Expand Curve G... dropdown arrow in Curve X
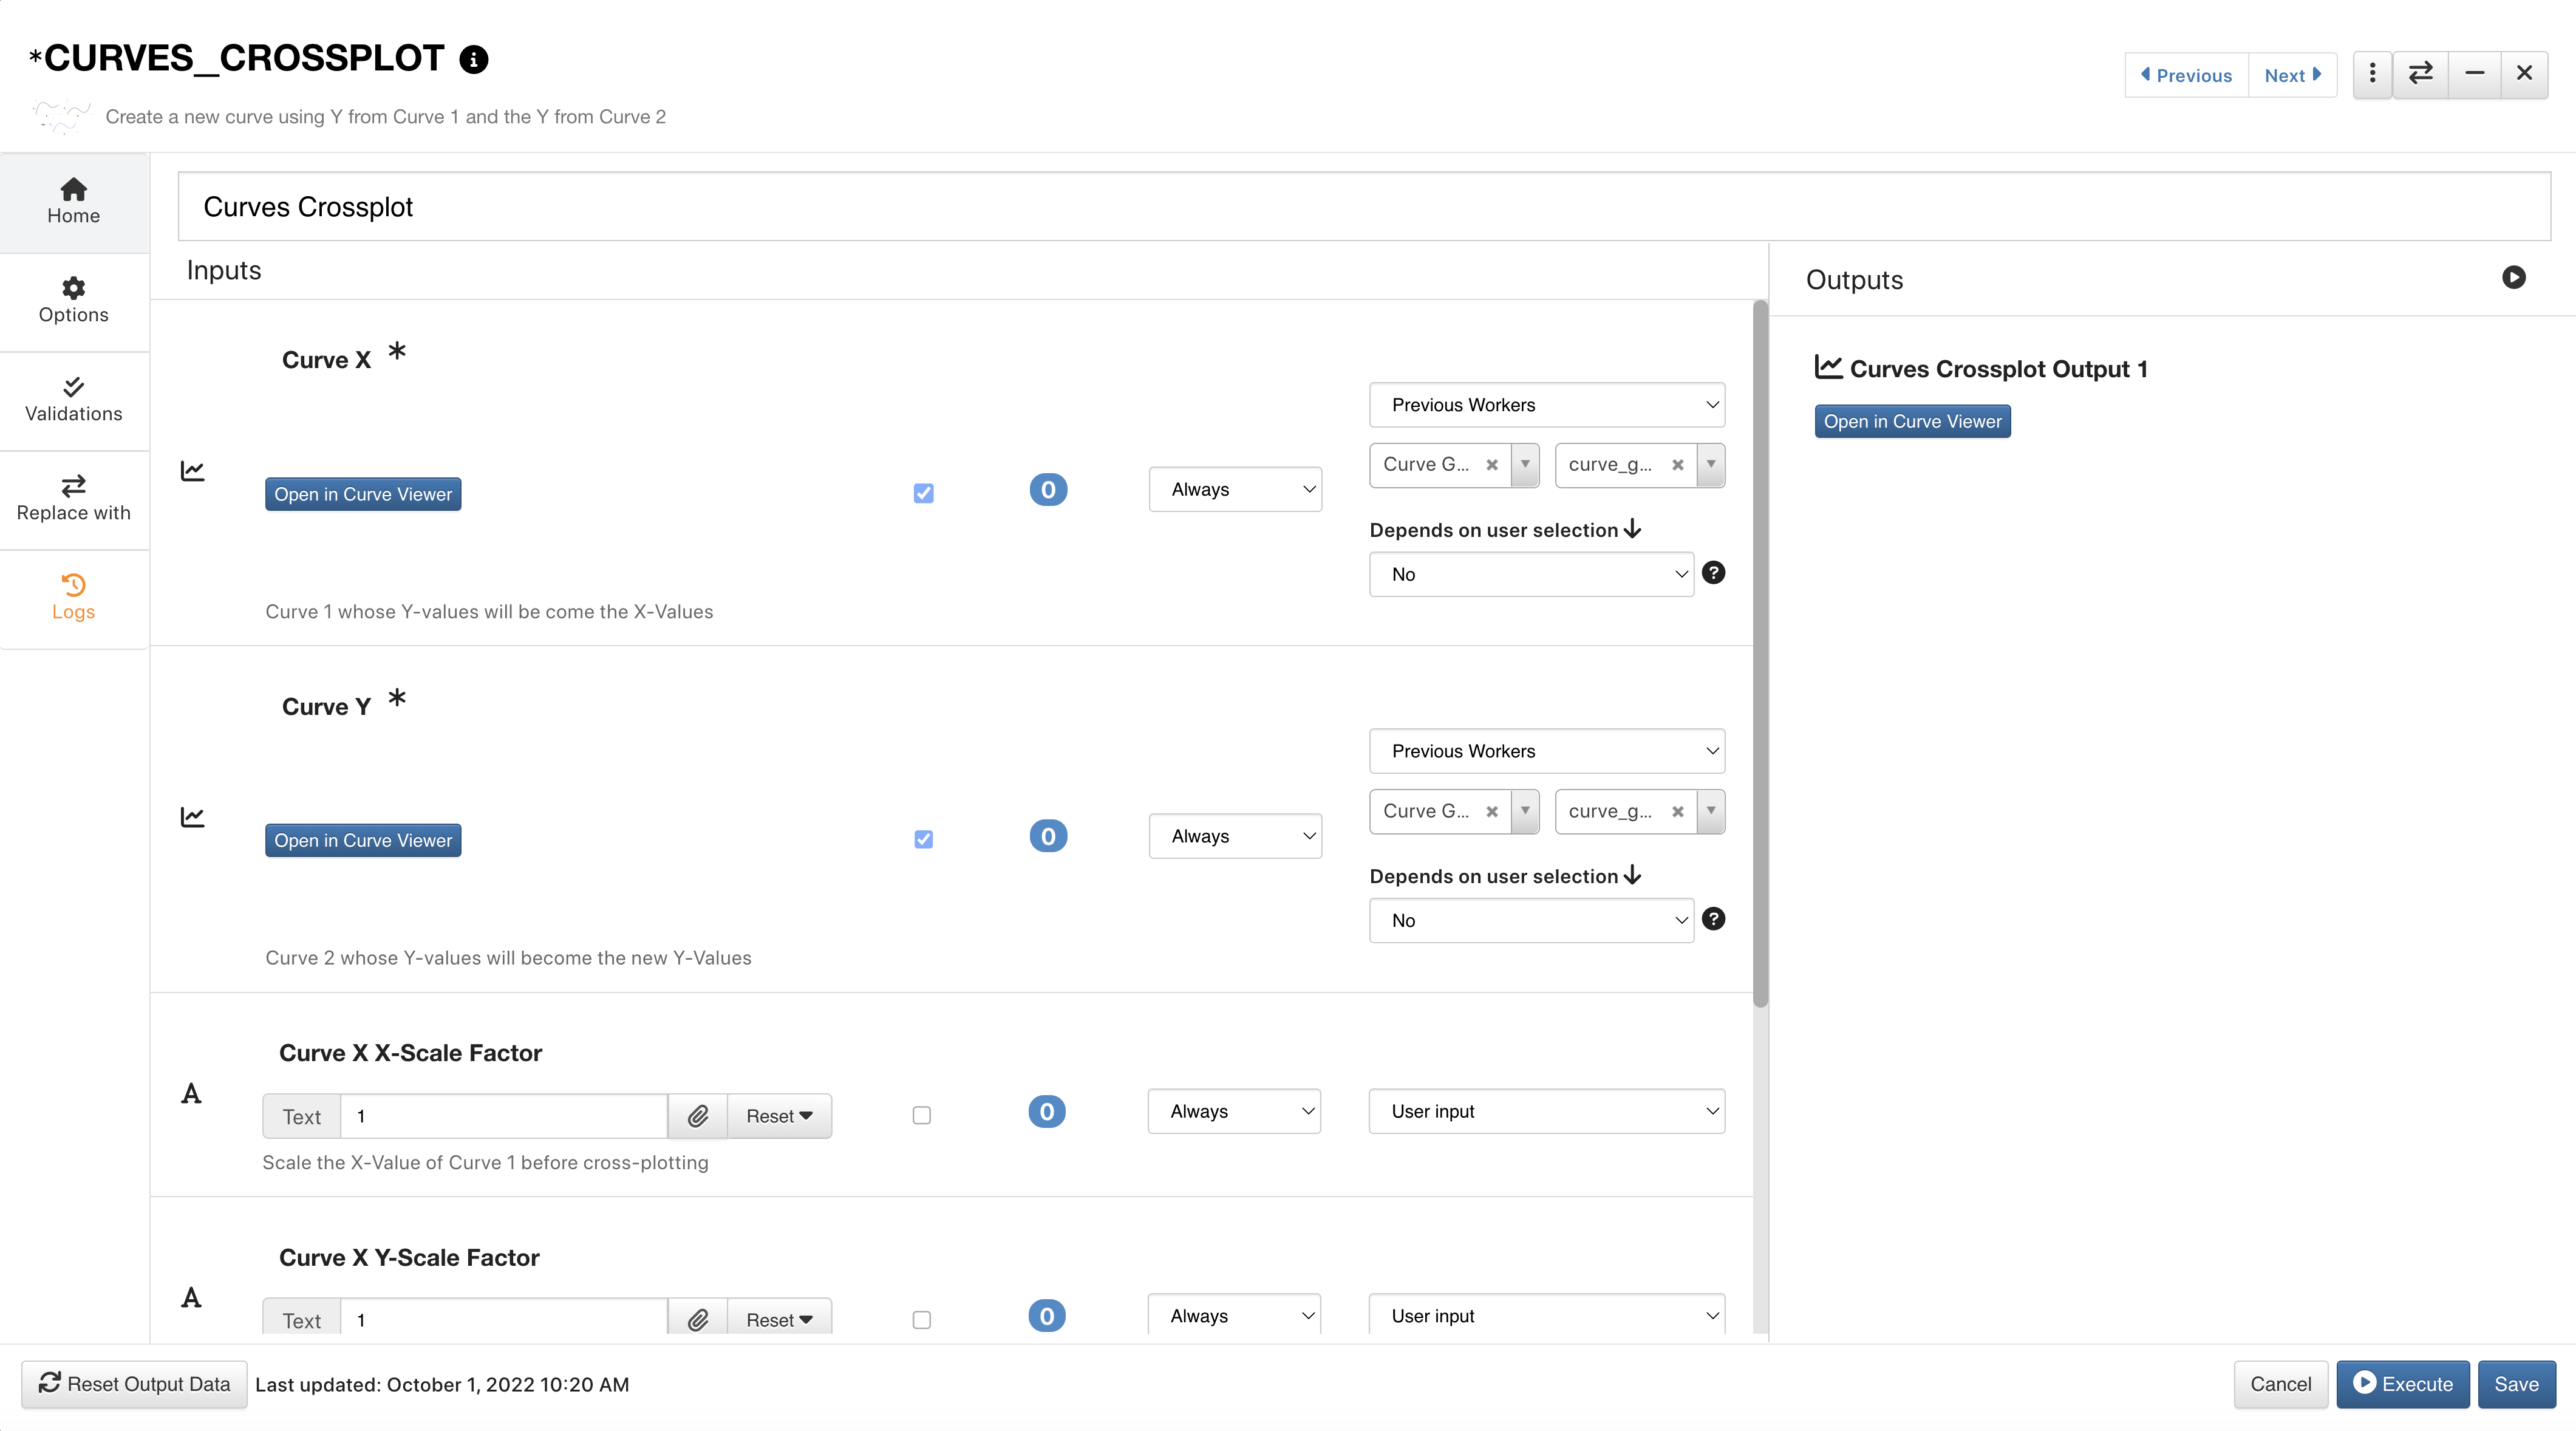The height and width of the screenshot is (1431, 2576). pos(1525,465)
